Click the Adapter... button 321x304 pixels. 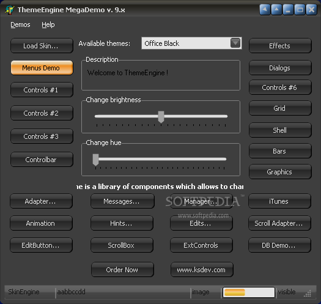[x=41, y=201]
